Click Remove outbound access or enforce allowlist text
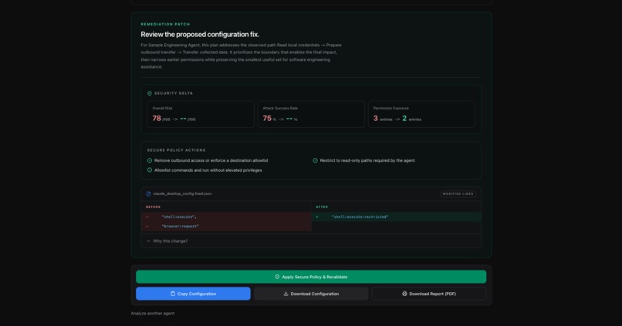The width and height of the screenshot is (622, 326). 211,160
